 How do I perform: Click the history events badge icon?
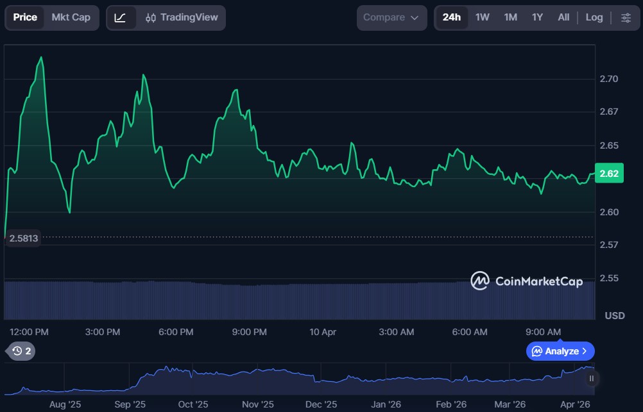(21, 350)
